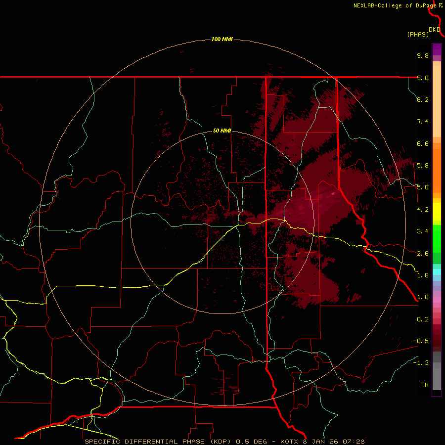Click the 7.4 value on the scale

423,122
